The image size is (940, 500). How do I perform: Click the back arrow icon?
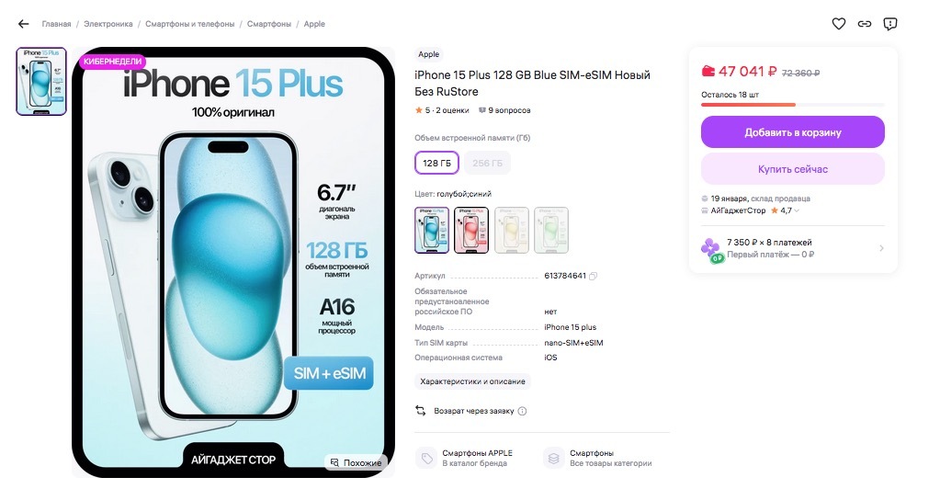point(23,24)
